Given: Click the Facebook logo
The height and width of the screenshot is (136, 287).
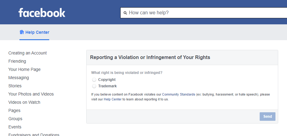Looking at the screenshot, I should (42, 12).
